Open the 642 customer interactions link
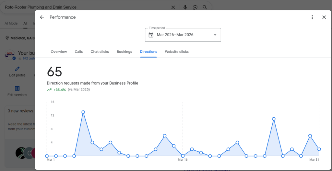Viewport: 332px width, 171px height. coord(29,59)
